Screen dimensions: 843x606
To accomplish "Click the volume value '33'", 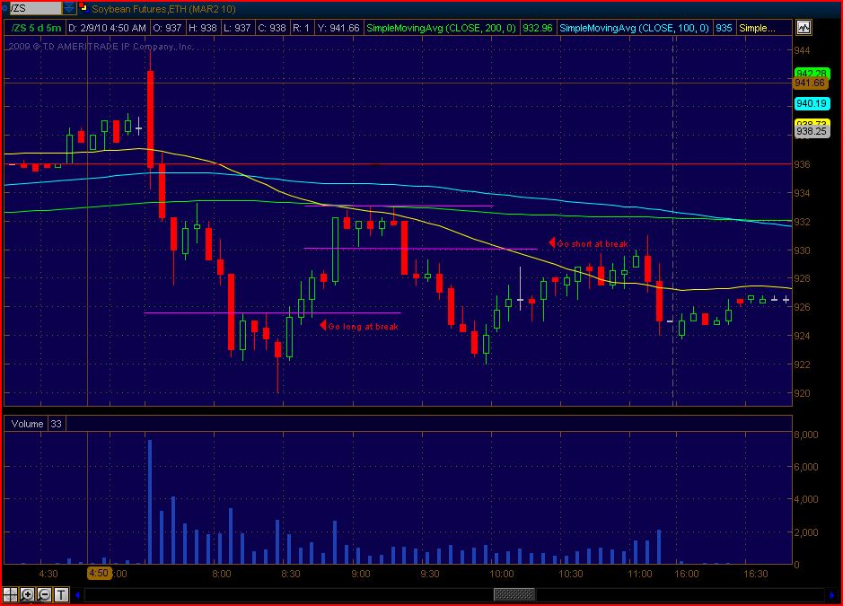I will click(x=56, y=424).
